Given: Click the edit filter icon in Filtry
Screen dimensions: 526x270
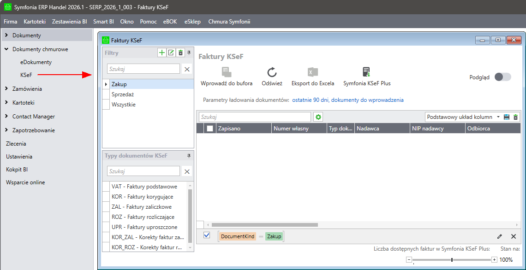Looking at the screenshot, I should pos(171,53).
